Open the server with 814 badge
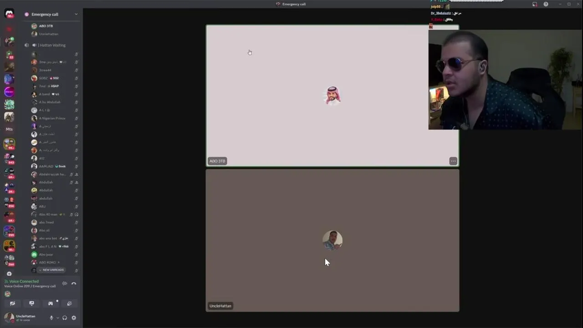 9,202
